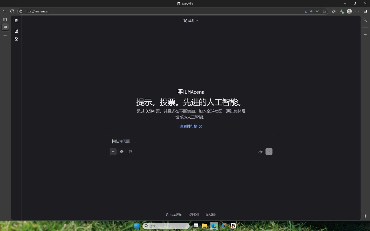Open the browser settings and more menu

(x=357, y=11)
